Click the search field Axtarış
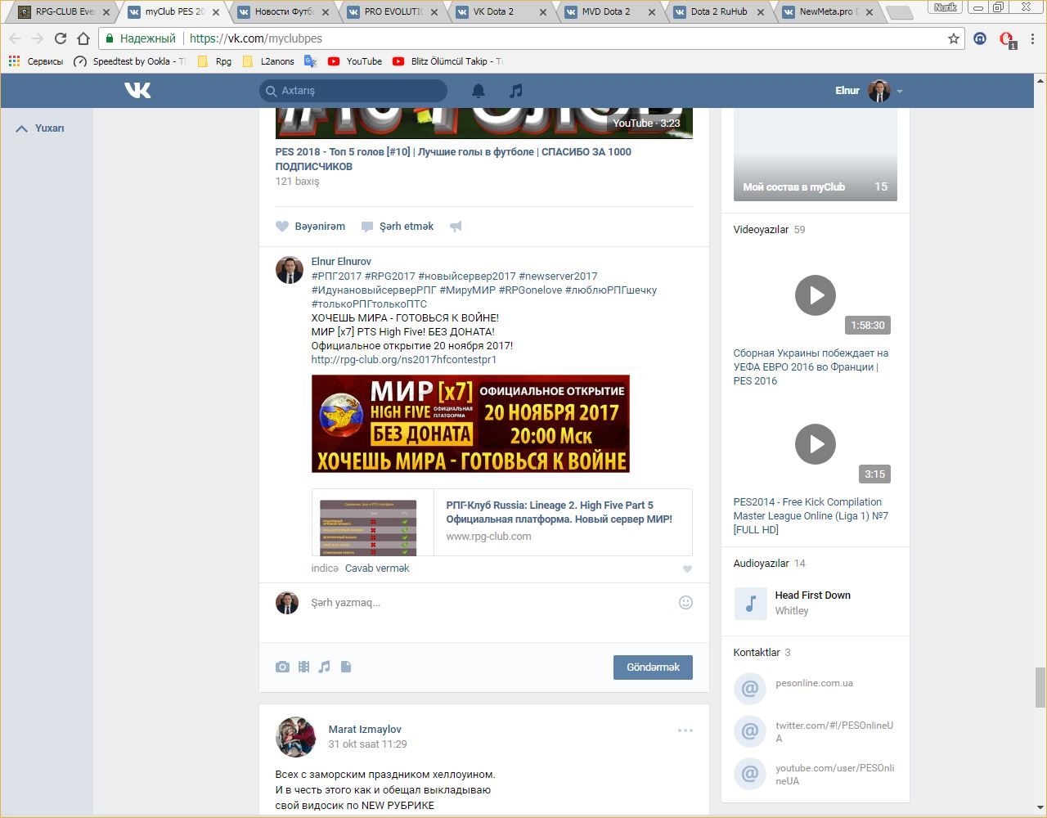 [353, 91]
